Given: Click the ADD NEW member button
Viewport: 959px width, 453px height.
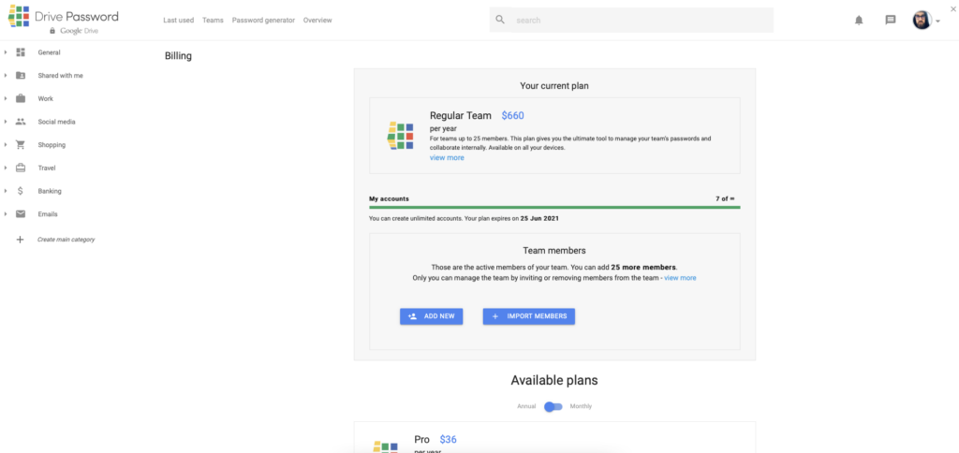Looking at the screenshot, I should pos(431,316).
